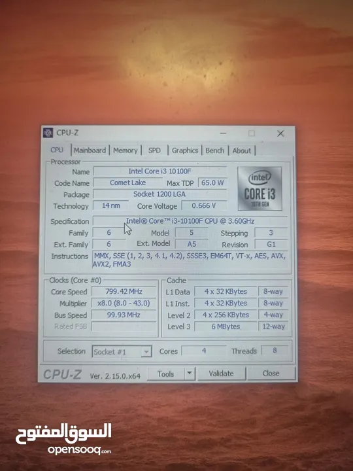
Task: Open the Tools button dropdown arrow
Action: pos(189,374)
